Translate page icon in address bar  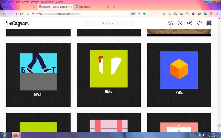(x=140, y=14)
